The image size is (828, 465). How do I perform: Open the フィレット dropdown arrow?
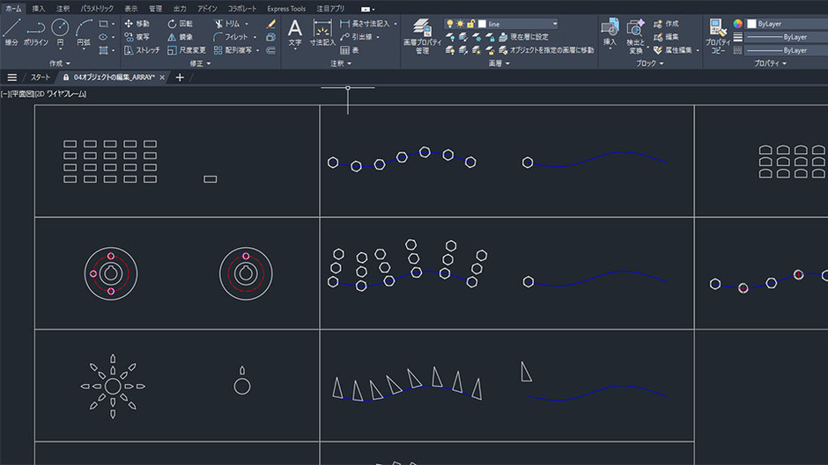pos(255,37)
